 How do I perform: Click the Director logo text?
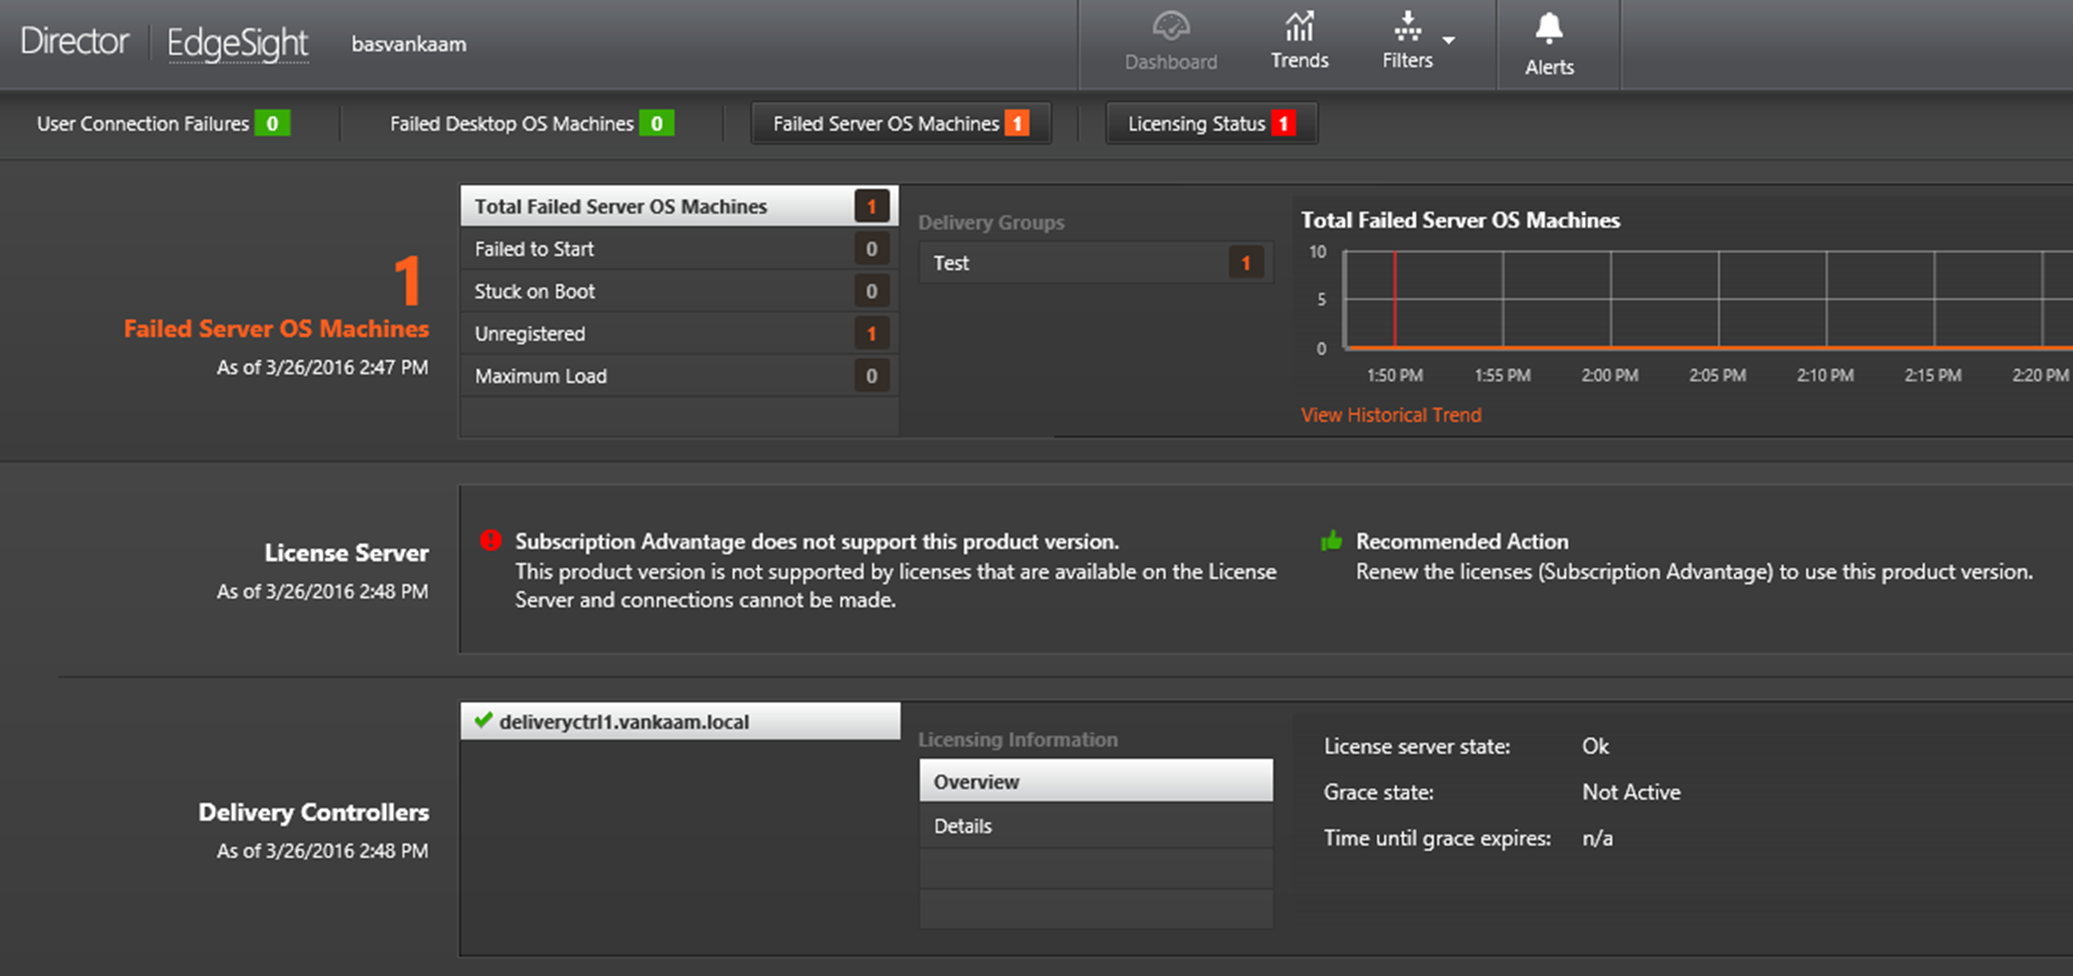(74, 42)
